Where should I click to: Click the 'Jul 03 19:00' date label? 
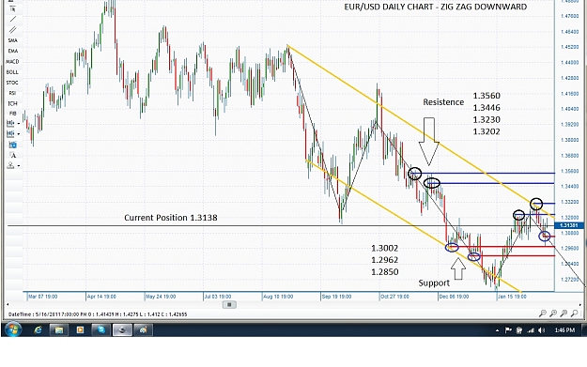tap(218, 297)
